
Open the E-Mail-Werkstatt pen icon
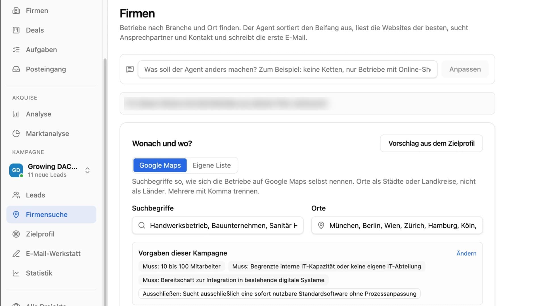point(16,254)
